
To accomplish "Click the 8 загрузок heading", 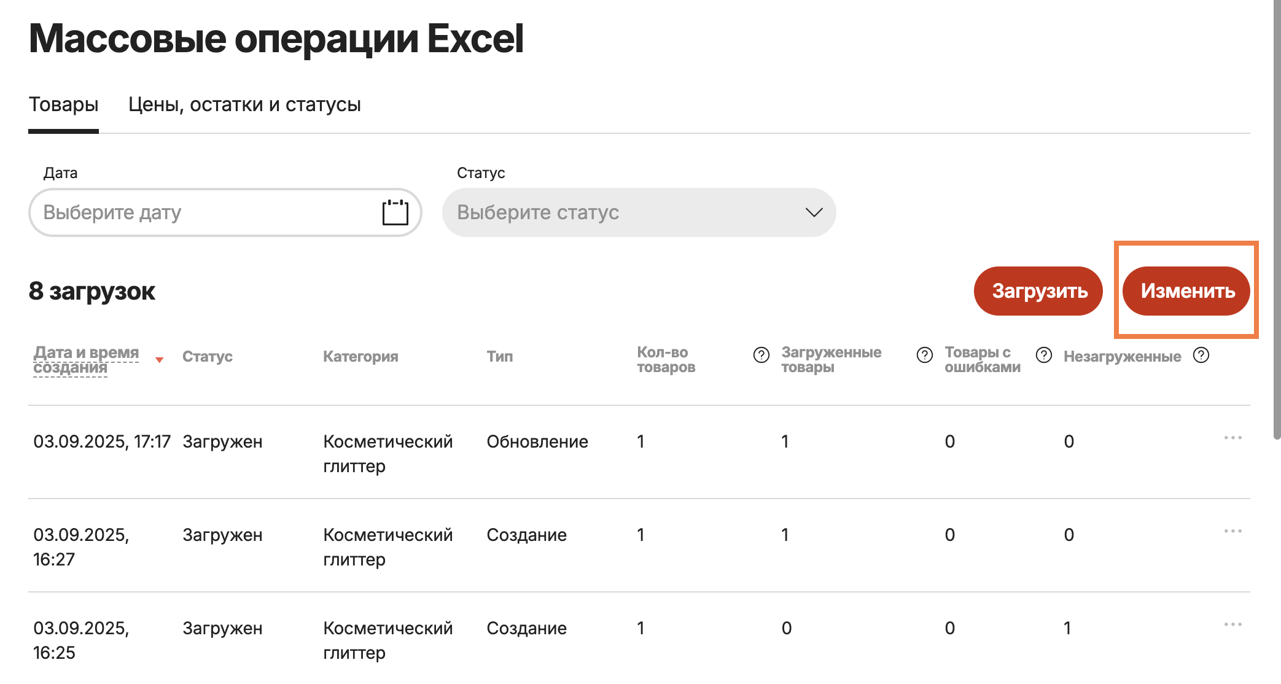I will coord(92,291).
